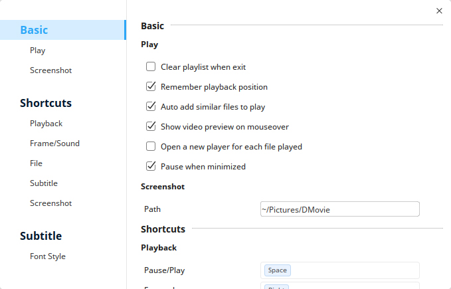The image size is (451, 289).
Task: Click the screenshot Path input field
Action: pyautogui.click(x=340, y=209)
